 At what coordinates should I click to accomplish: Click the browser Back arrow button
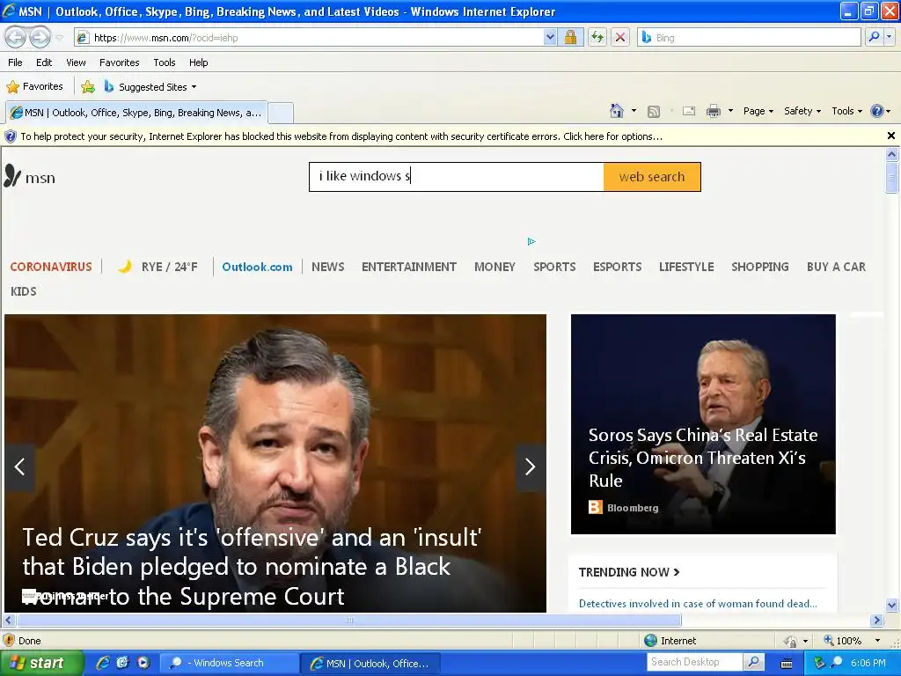pyautogui.click(x=15, y=37)
